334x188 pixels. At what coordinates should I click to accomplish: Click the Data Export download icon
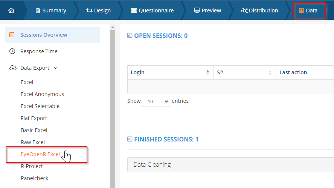12,68
